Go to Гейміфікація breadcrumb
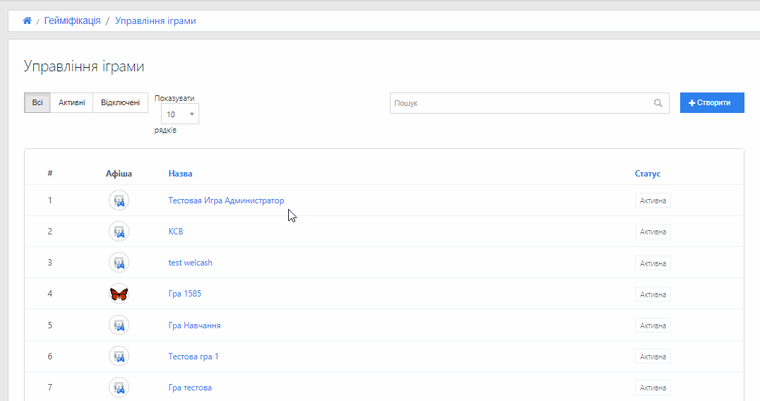The width and height of the screenshot is (760, 401). tap(72, 21)
